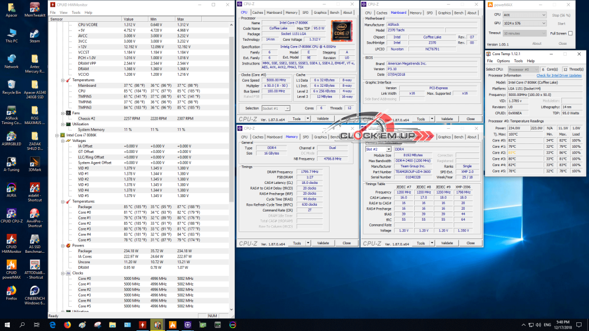Open File Explorer from the taskbar
This screenshot has height=331, width=589.
[x=112, y=325]
